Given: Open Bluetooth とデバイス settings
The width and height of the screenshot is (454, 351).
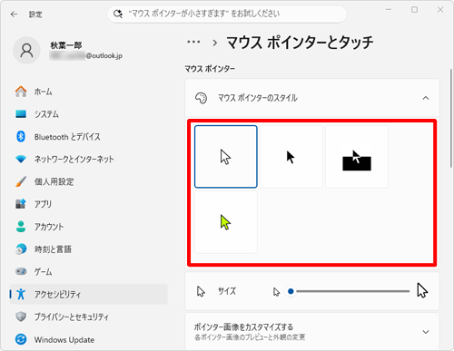Looking at the screenshot, I should click(88, 137).
